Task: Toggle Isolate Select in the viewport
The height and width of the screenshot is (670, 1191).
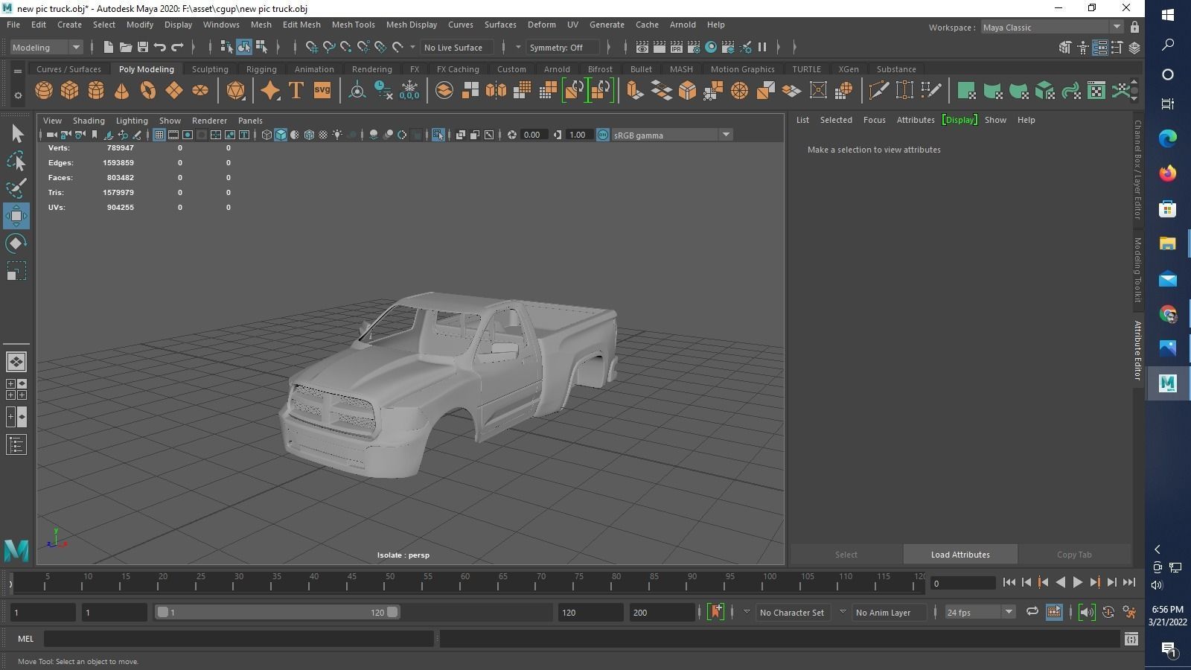Action: click(x=438, y=135)
